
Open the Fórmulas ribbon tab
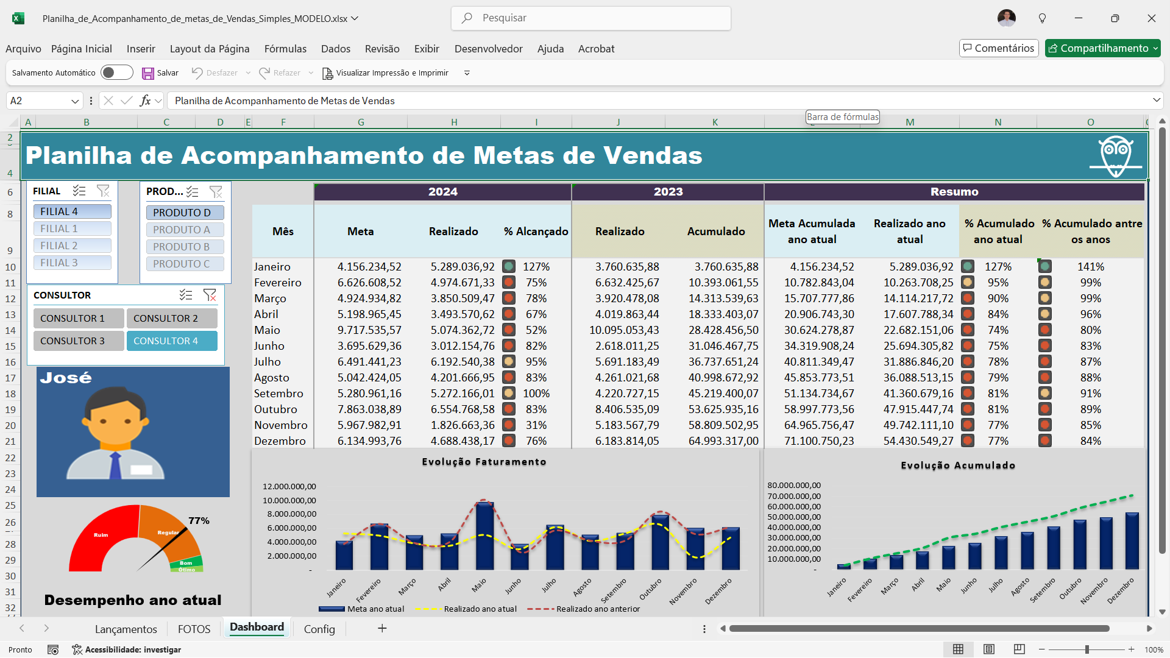click(x=285, y=49)
